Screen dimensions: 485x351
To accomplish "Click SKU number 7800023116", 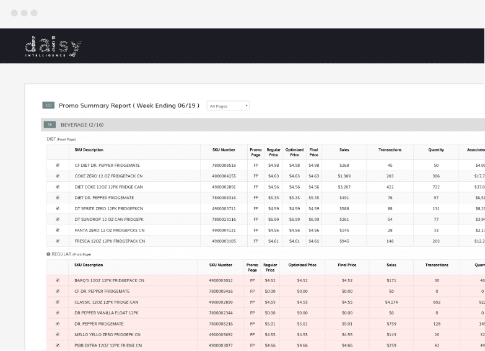I will (x=224, y=220).
